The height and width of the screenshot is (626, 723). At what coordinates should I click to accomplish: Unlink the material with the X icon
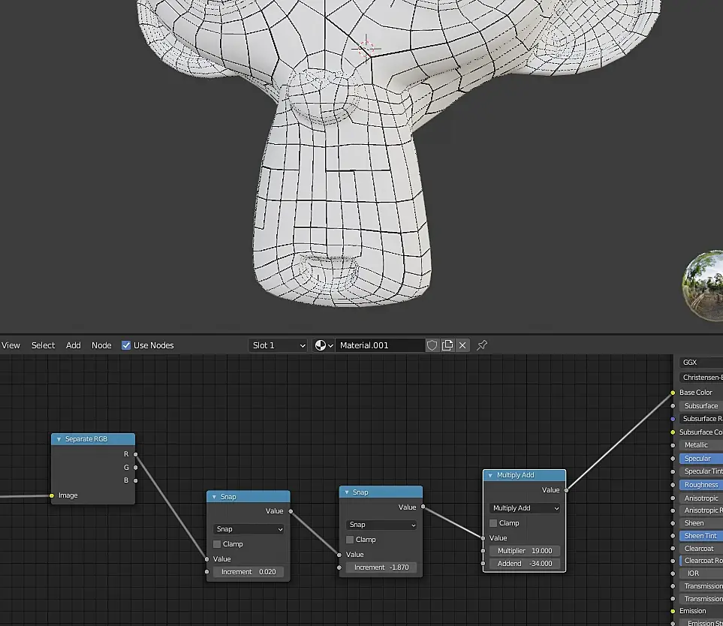click(x=462, y=345)
